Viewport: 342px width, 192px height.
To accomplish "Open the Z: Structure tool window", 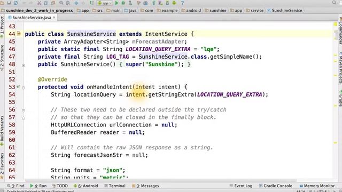I will point(2,58).
